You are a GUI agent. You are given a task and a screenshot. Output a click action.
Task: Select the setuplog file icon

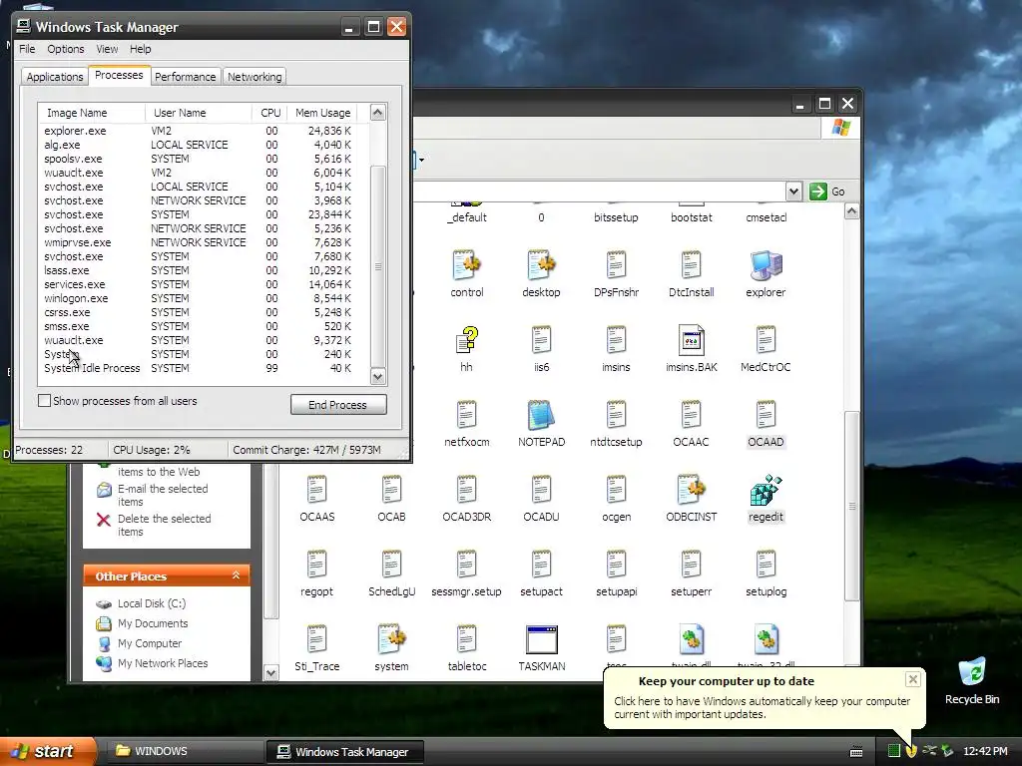pos(766,565)
